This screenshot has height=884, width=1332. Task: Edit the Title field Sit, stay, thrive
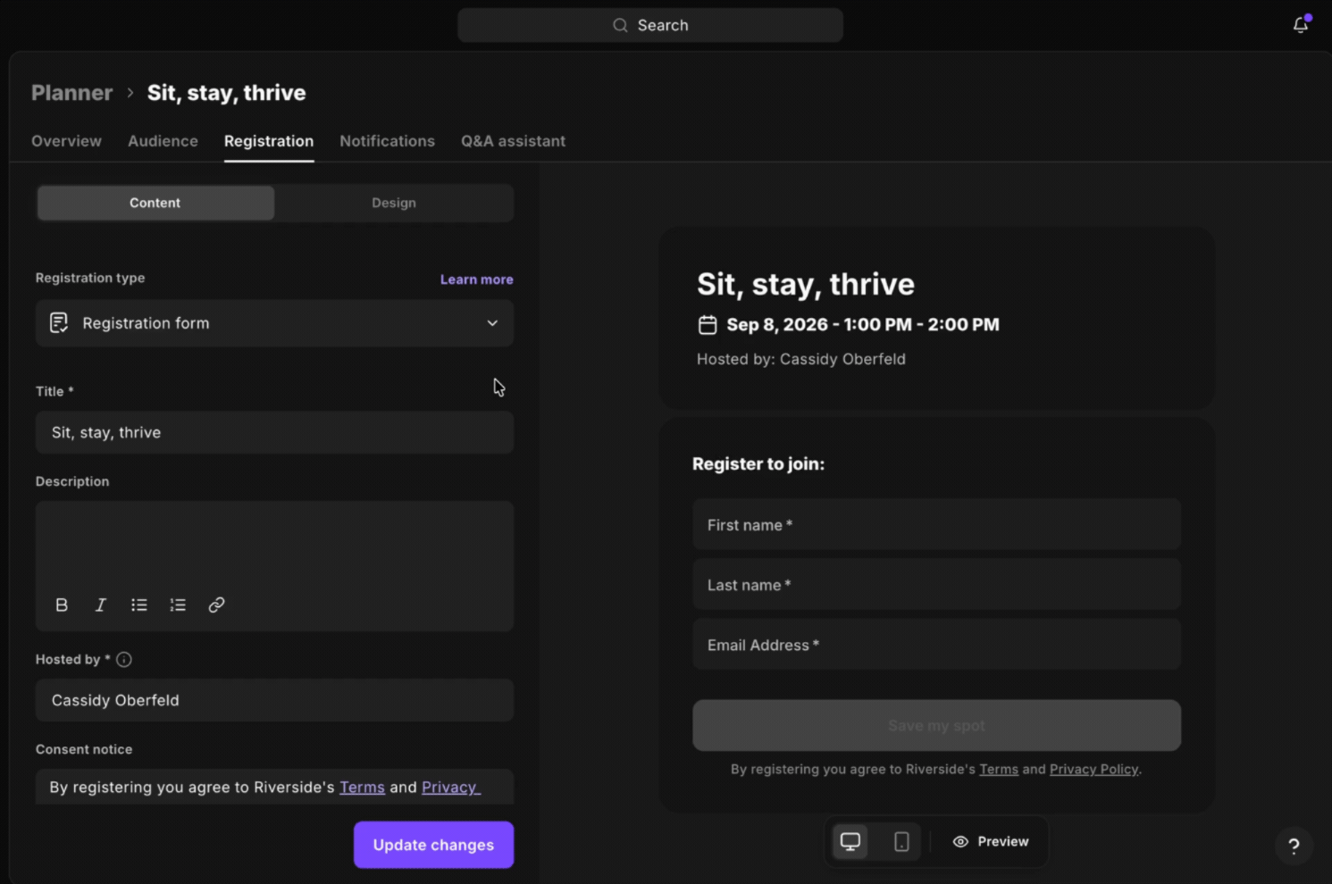click(274, 432)
